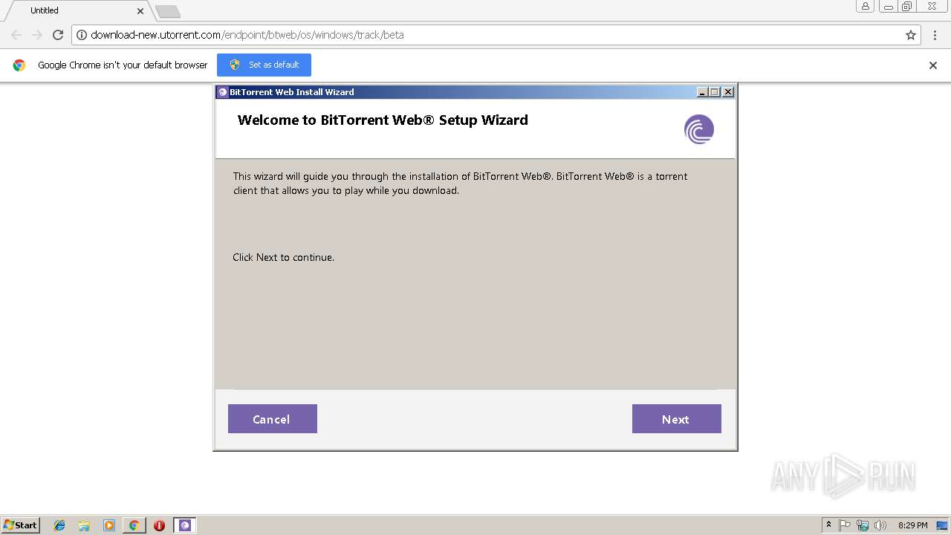Screen dimensions: 951x535
Task: Cancel the BitTorrent Web installation
Action: click(x=272, y=419)
